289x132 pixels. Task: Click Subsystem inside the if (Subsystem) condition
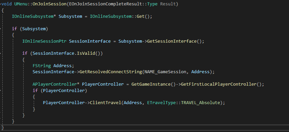(x=34, y=29)
